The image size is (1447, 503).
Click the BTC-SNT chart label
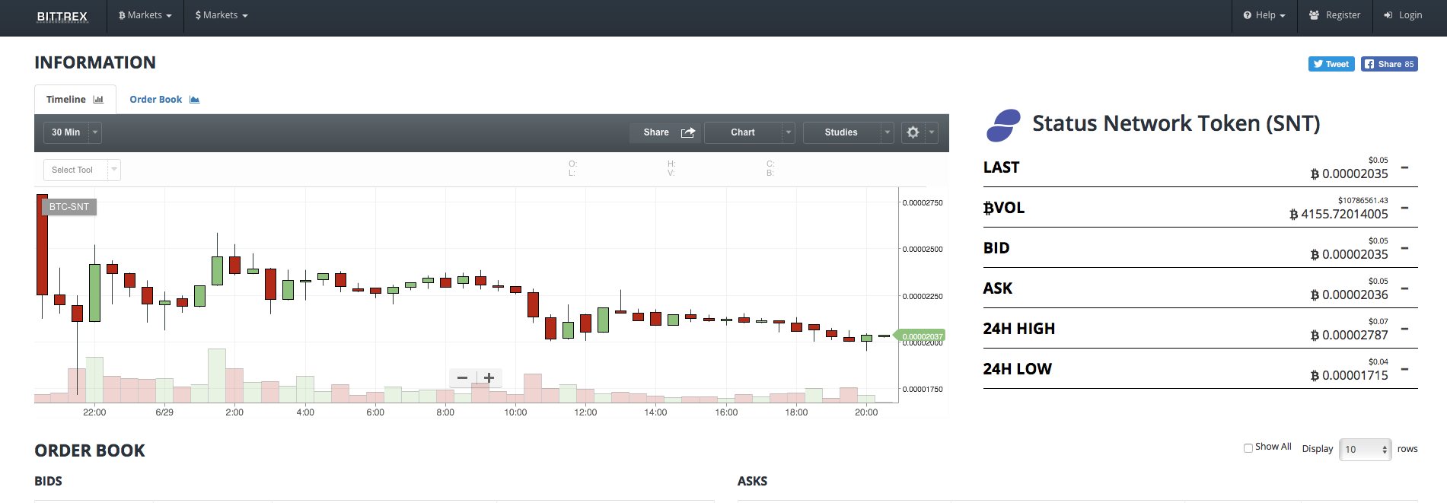pos(69,207)
